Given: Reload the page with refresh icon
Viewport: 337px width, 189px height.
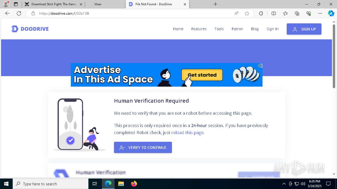Looking at the screenshot, I should (19, 13).
